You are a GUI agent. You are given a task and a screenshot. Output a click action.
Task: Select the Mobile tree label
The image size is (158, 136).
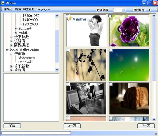click(x=23, y=33)
